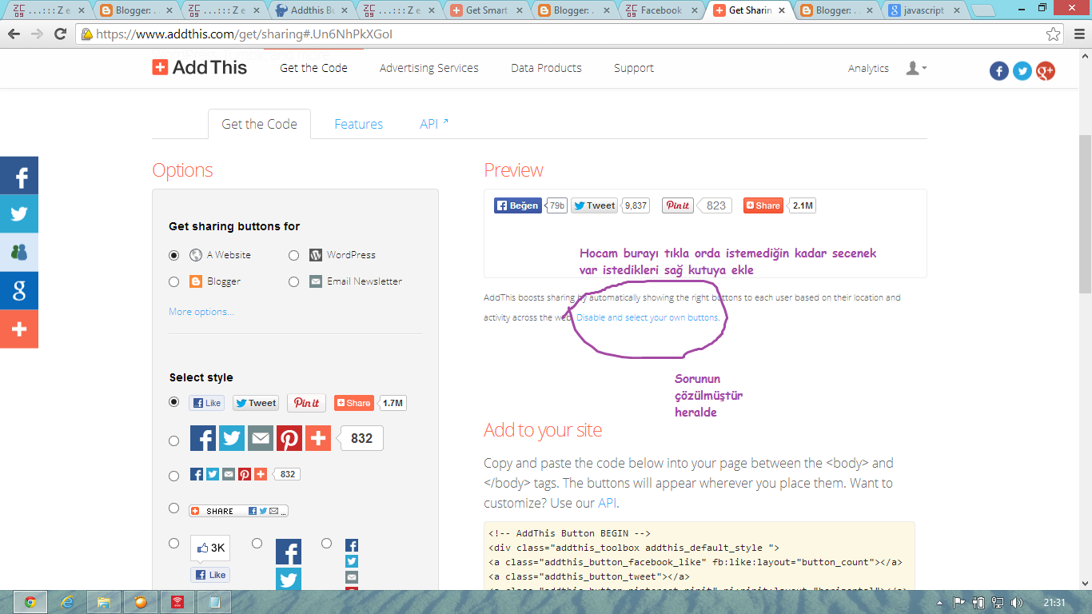Select the large vertical icons style radio
This screenshot has width=1092, height=614.
point(257,543)
